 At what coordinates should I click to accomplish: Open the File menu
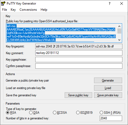(x=5, y=10)
